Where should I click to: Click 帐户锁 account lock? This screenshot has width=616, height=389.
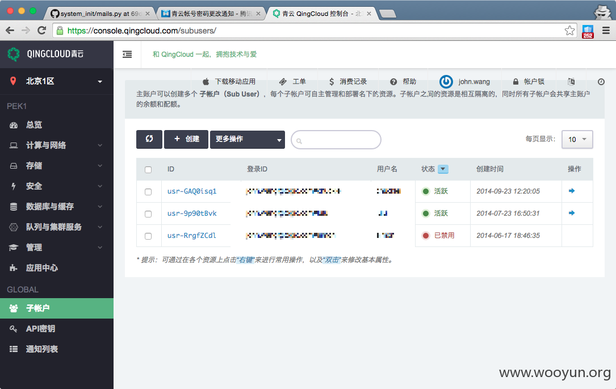(529, 82)
